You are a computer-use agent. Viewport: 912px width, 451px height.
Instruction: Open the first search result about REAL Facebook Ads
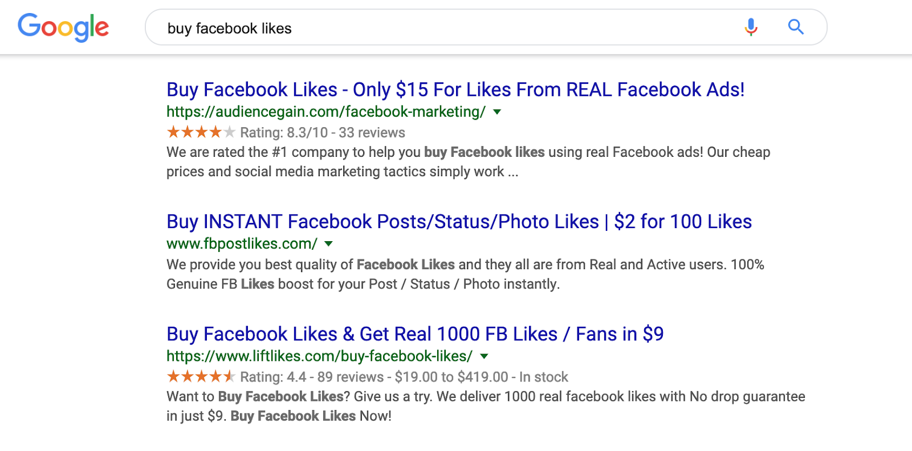pyautogui.click(x=455, y=90)
